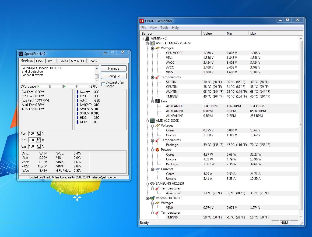Open the Help menu in HWMonitor
Screen dimensions: 312x237
coord(175,28)
